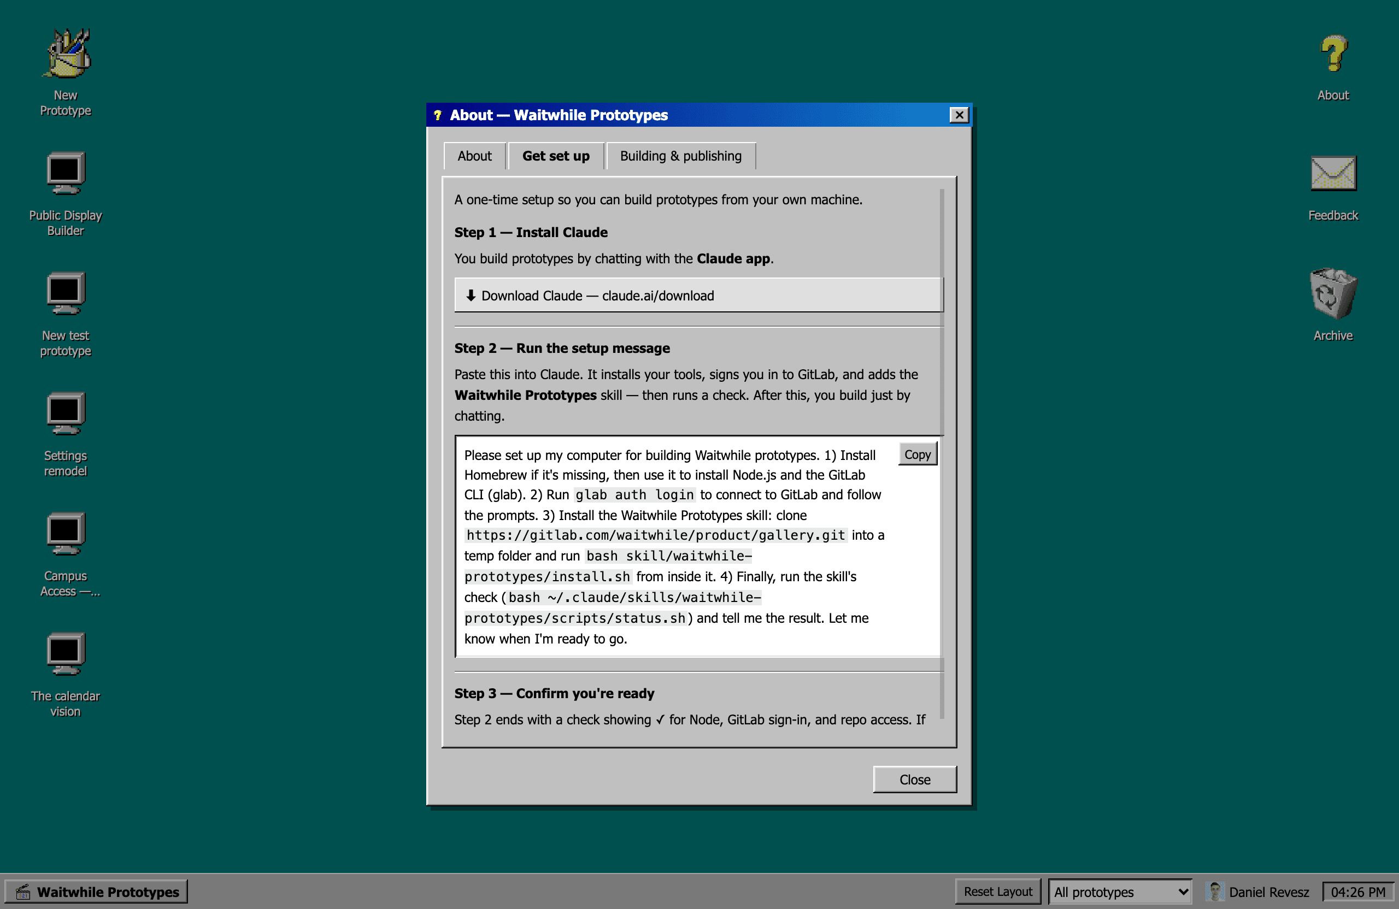
Task: Click Waitwhile Prototypes taskbar start button
Action: pos(96,892)
